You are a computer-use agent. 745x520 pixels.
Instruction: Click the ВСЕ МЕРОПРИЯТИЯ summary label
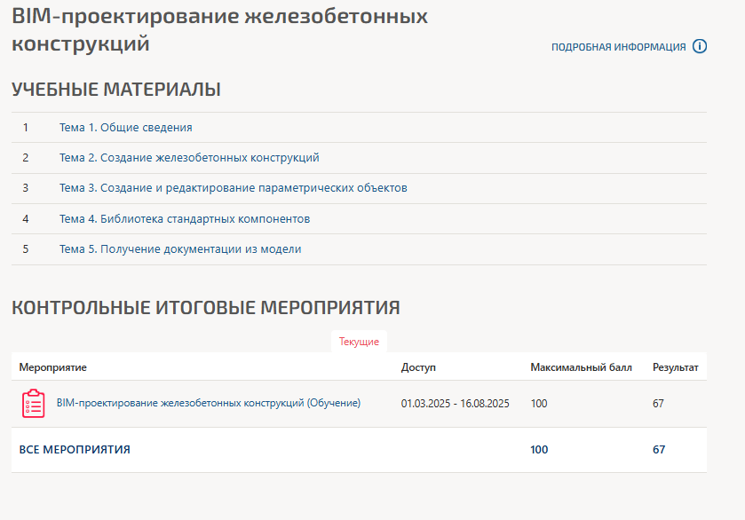(75, 450)
